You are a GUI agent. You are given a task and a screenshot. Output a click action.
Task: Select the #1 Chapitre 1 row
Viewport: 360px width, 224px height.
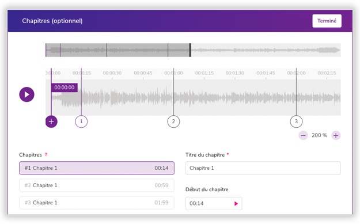point(97,168)
